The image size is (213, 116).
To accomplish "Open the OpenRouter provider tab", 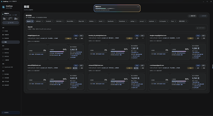I will pyautogui.click(x=111, y=21).
